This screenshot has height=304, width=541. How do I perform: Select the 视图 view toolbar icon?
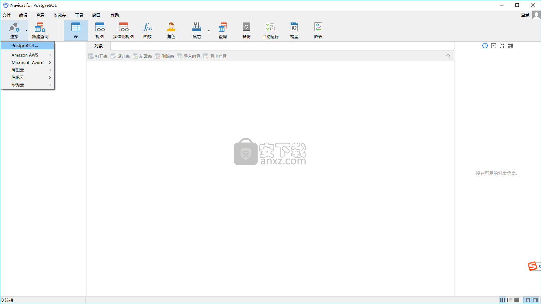100,27
